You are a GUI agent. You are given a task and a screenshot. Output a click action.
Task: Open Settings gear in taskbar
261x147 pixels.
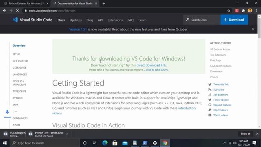click(x=155, y=143)
